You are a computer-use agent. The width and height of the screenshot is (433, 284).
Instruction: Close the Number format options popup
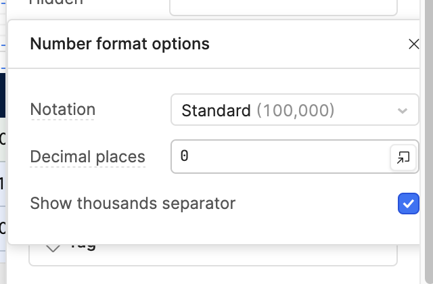pos(414,45)
